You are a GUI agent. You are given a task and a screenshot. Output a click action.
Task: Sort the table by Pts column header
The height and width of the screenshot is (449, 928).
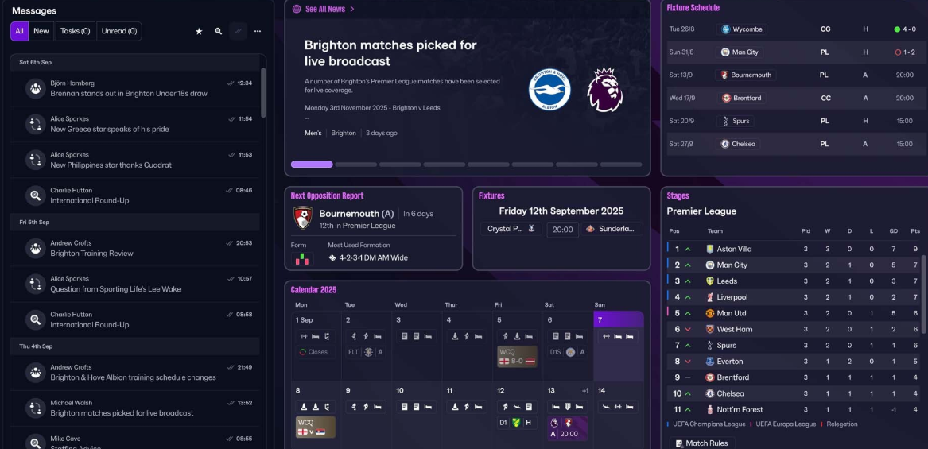point(915,231)
